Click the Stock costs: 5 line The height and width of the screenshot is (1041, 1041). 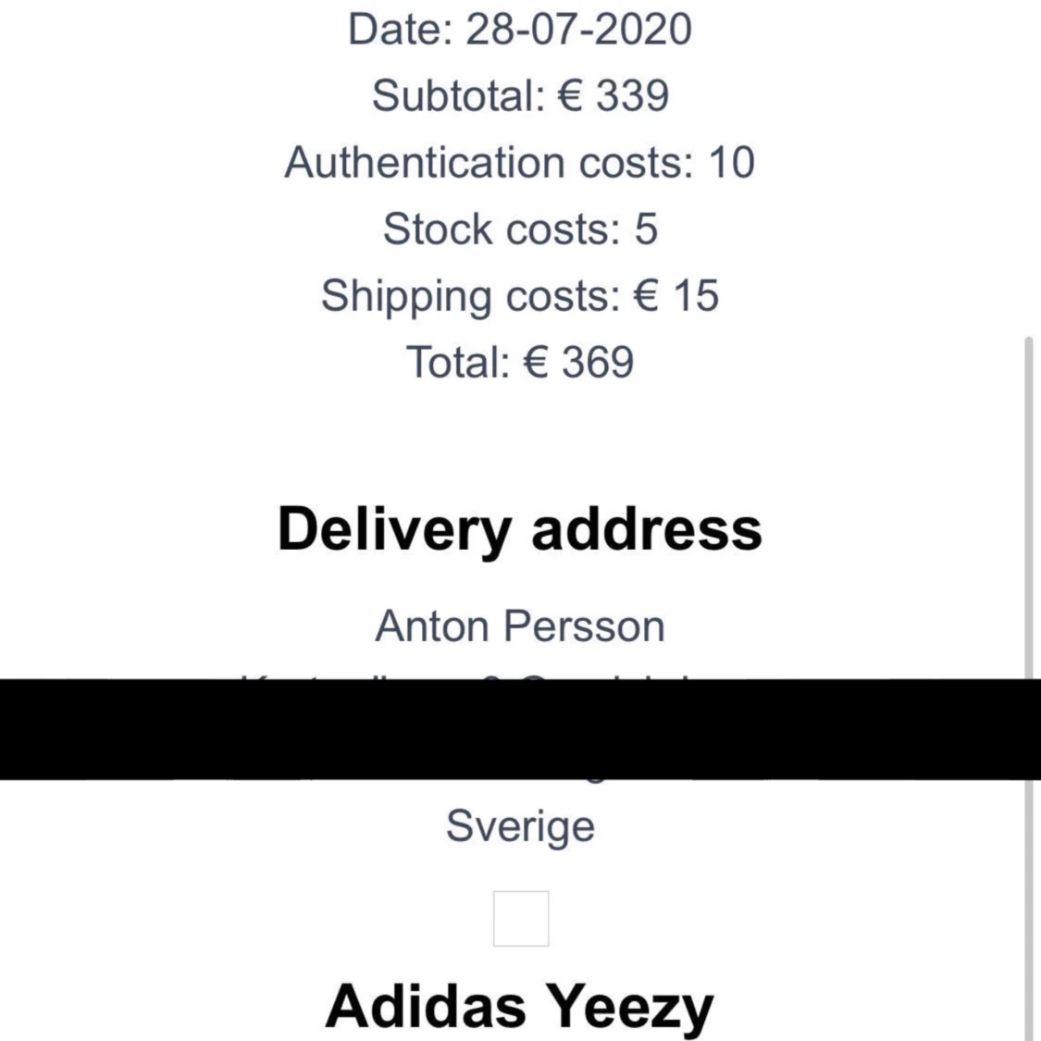(520, 229)
